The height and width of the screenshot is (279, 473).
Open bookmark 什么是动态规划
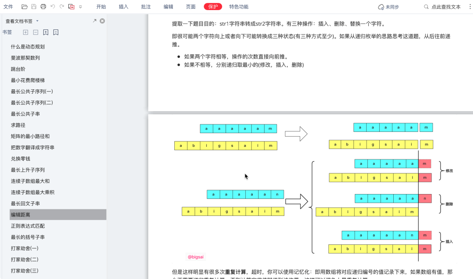point(28,46)
